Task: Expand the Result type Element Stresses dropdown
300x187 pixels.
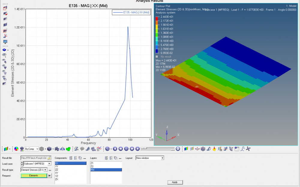Action: coord(46,170)
